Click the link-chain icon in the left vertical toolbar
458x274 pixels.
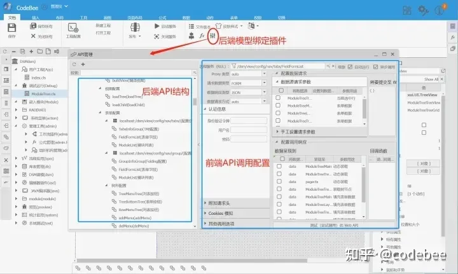6,137
